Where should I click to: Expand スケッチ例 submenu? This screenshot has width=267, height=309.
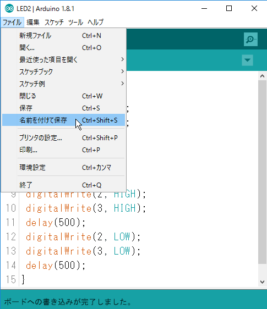63,84
